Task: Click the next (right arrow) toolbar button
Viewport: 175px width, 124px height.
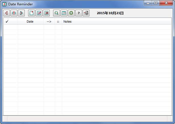Action: click(21, 13)
